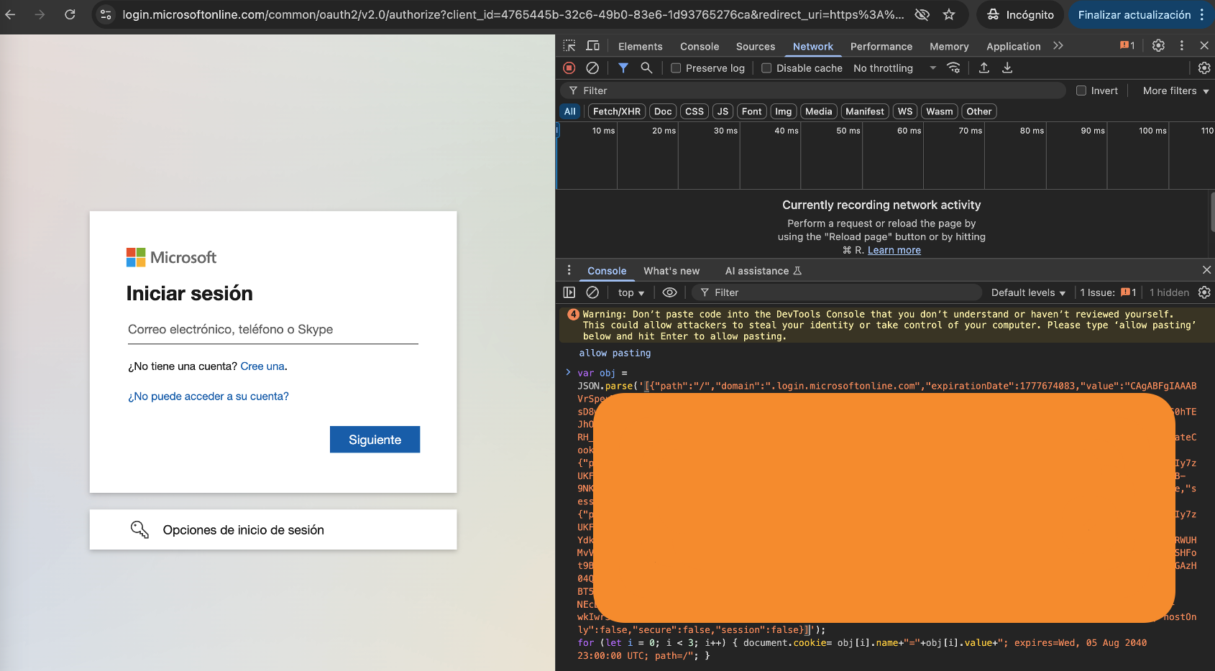Click Finalizar actualización button
Screen dimensions: 1215x671
tap(1140, 14)
